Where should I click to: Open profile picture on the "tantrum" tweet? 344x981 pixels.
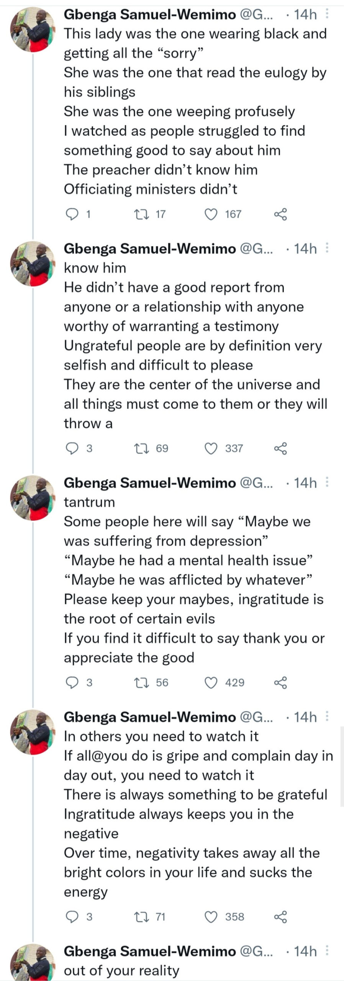click(33, 498)
